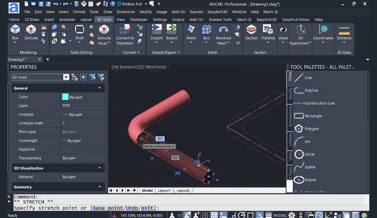Click the Save icon in quick toolbar

click(x=41, y=4)
